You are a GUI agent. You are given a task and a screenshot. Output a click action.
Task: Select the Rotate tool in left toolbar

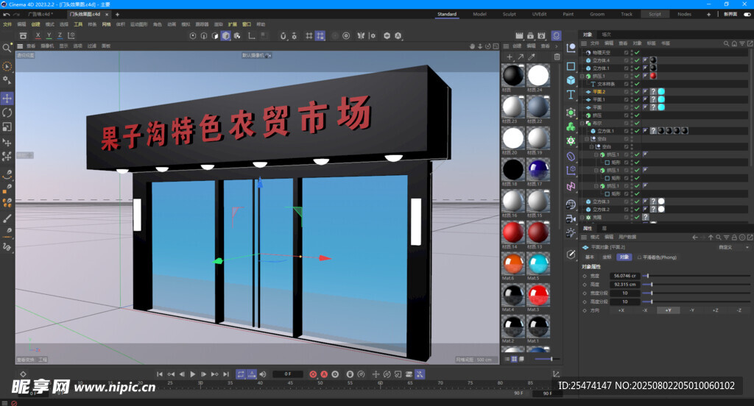7,113
